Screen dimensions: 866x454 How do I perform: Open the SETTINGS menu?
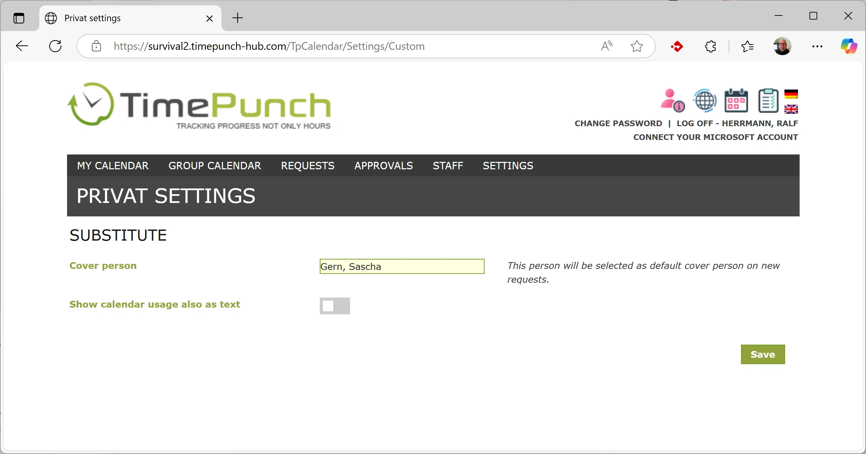[508, 166]
